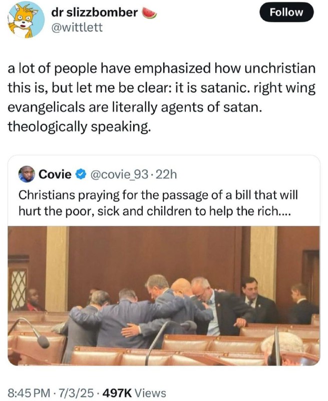Open dr slizzbomber's fox avatar
The width and height of the screenshot is (328, 401).
pyautogui.click(x=27, y=20)
